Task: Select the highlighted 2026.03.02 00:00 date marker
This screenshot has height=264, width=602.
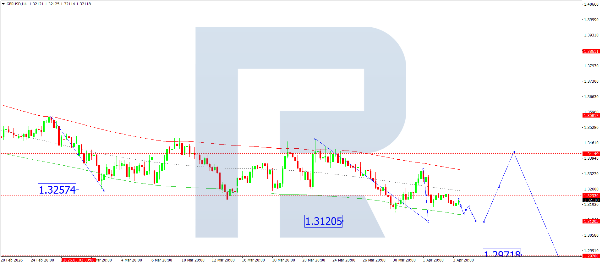Action: 79,260
